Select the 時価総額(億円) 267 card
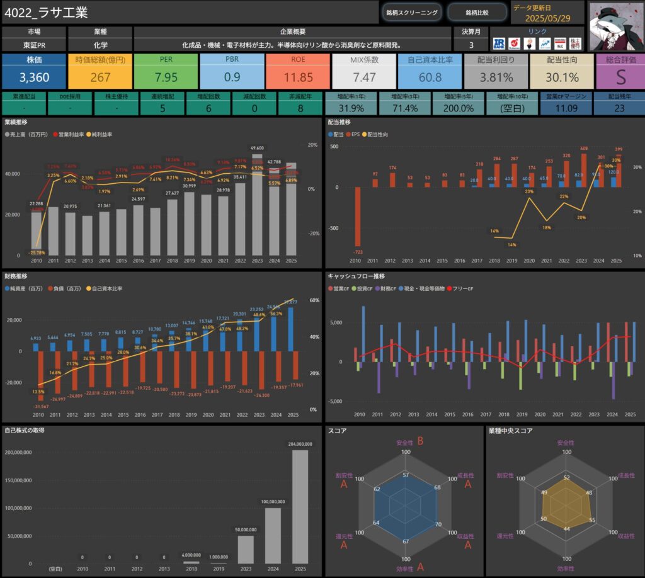The height and width of the screenshot is (578, 645). pos(100,71)
